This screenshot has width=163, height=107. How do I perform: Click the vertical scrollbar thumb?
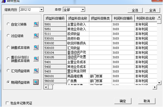[159, 22]
